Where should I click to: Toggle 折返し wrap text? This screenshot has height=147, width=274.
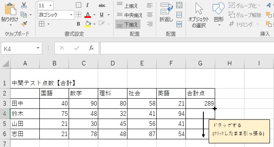click(166, 12)
